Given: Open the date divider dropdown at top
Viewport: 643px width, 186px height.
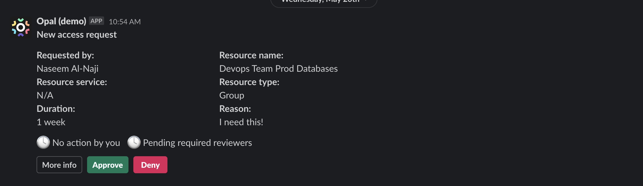Looking at the screenshot, I should (324, 2).
